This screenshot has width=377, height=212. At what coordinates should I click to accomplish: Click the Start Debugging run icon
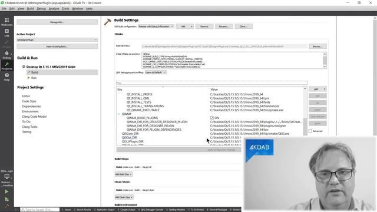point(6,199)
